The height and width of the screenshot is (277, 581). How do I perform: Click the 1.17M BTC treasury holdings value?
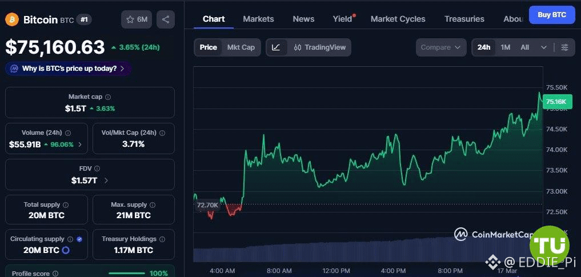[133, 250]
